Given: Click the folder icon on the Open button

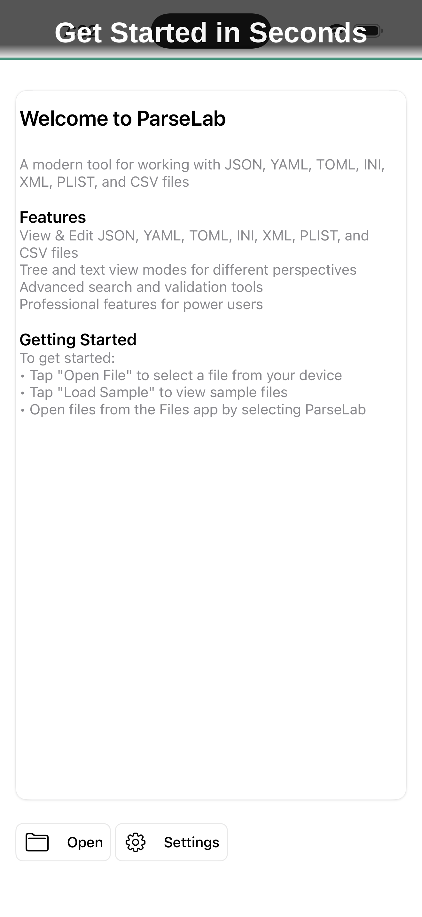Looking at the screenshot, I should [36, 842].
